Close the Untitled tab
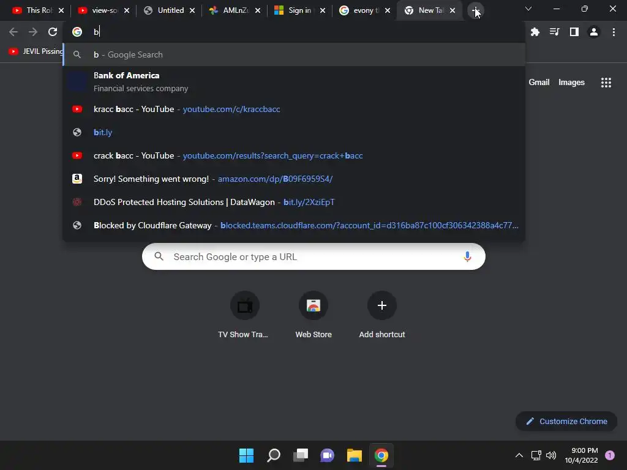 [192, 10]
